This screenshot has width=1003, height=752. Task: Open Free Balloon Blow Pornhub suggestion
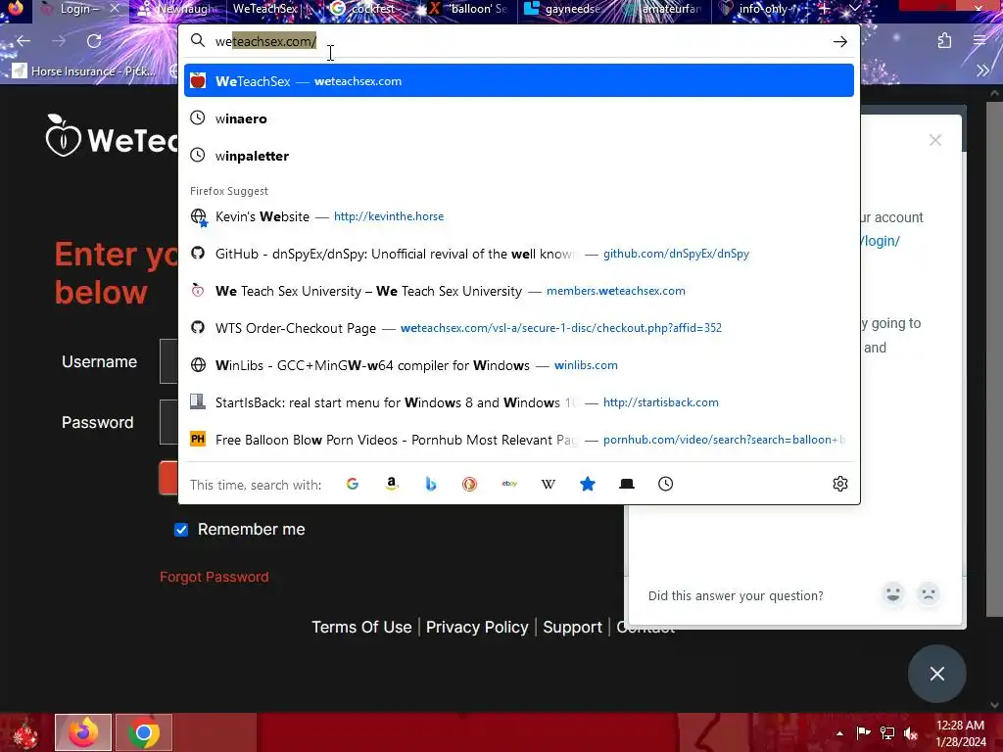pos(519,440)
